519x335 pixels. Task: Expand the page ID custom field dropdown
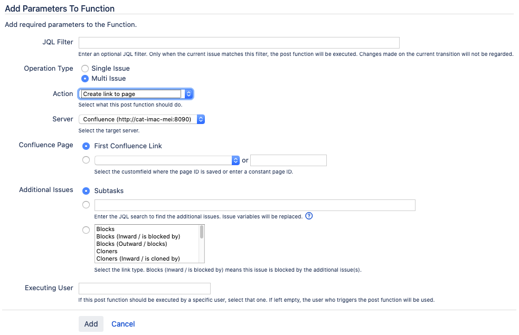tap(167, 160)
